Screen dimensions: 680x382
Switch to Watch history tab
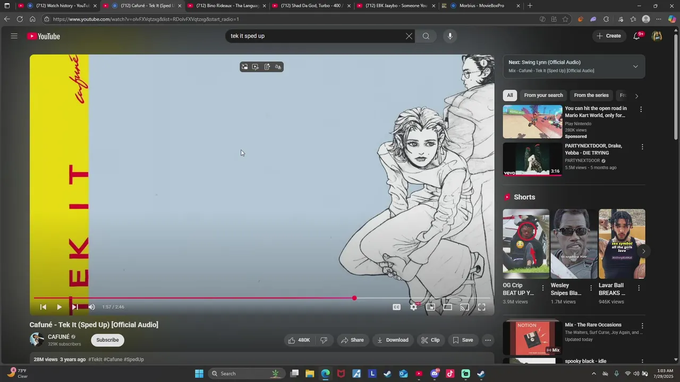click(58, 6)
